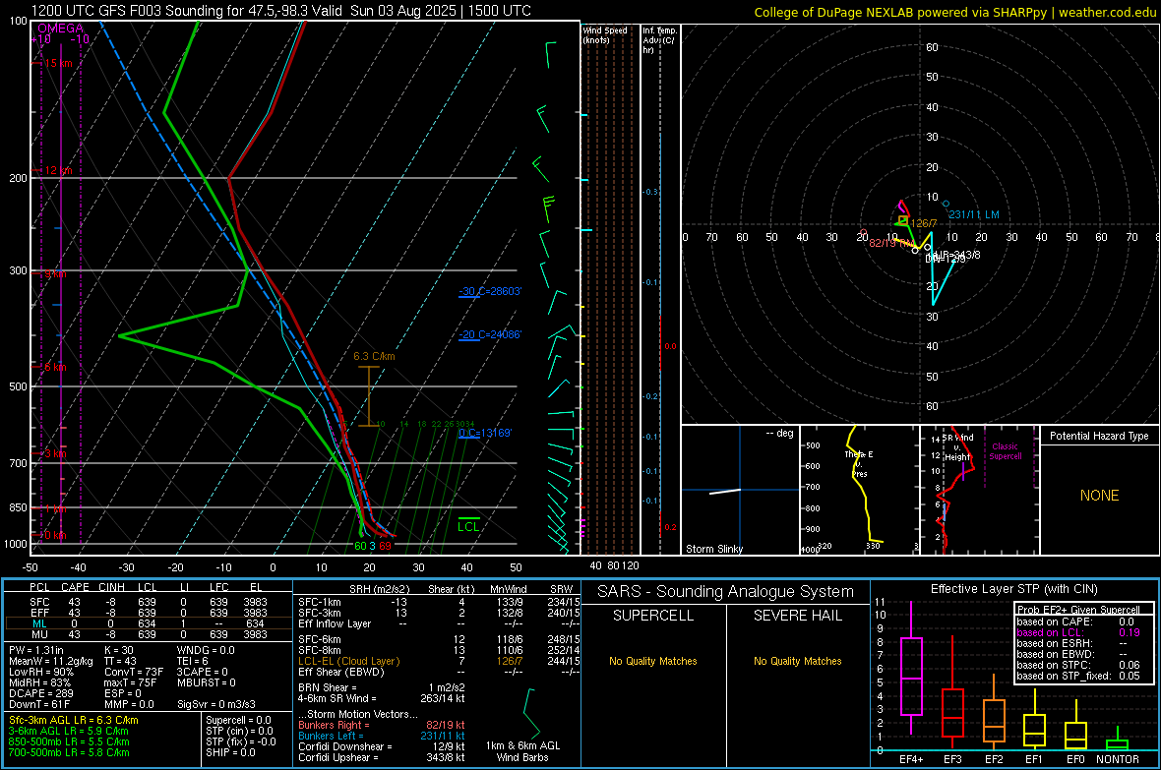Click the Corfidi Downshear line
Screen dimensions: 1161x770
[382, 746]
